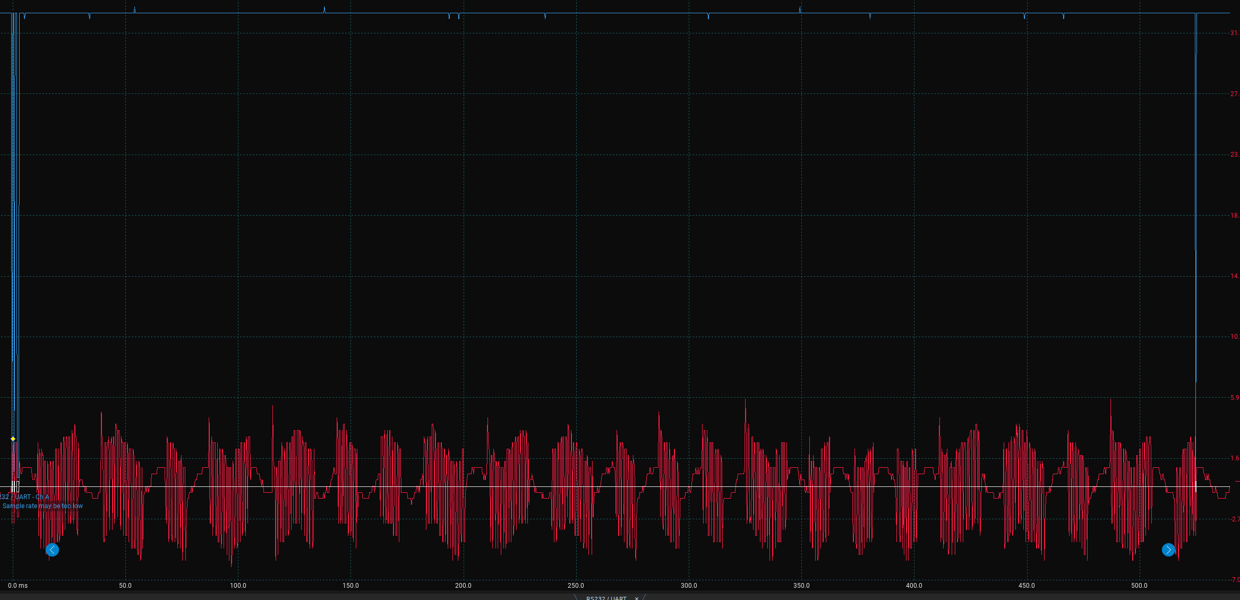This screenshot has height=600, width=1240.
Task: Click the 100.0 time axis label
Action: click(x=238, y=586)
